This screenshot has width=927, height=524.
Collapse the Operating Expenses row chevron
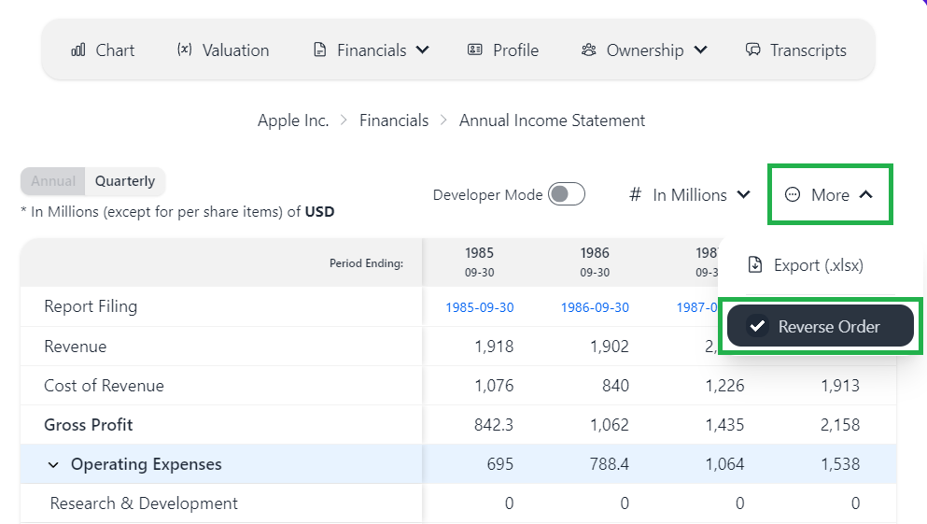pyautogui.click(x=53, y=465)
